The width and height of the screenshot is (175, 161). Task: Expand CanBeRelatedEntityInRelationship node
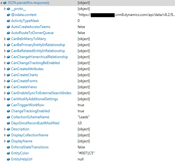click(5, 51)
